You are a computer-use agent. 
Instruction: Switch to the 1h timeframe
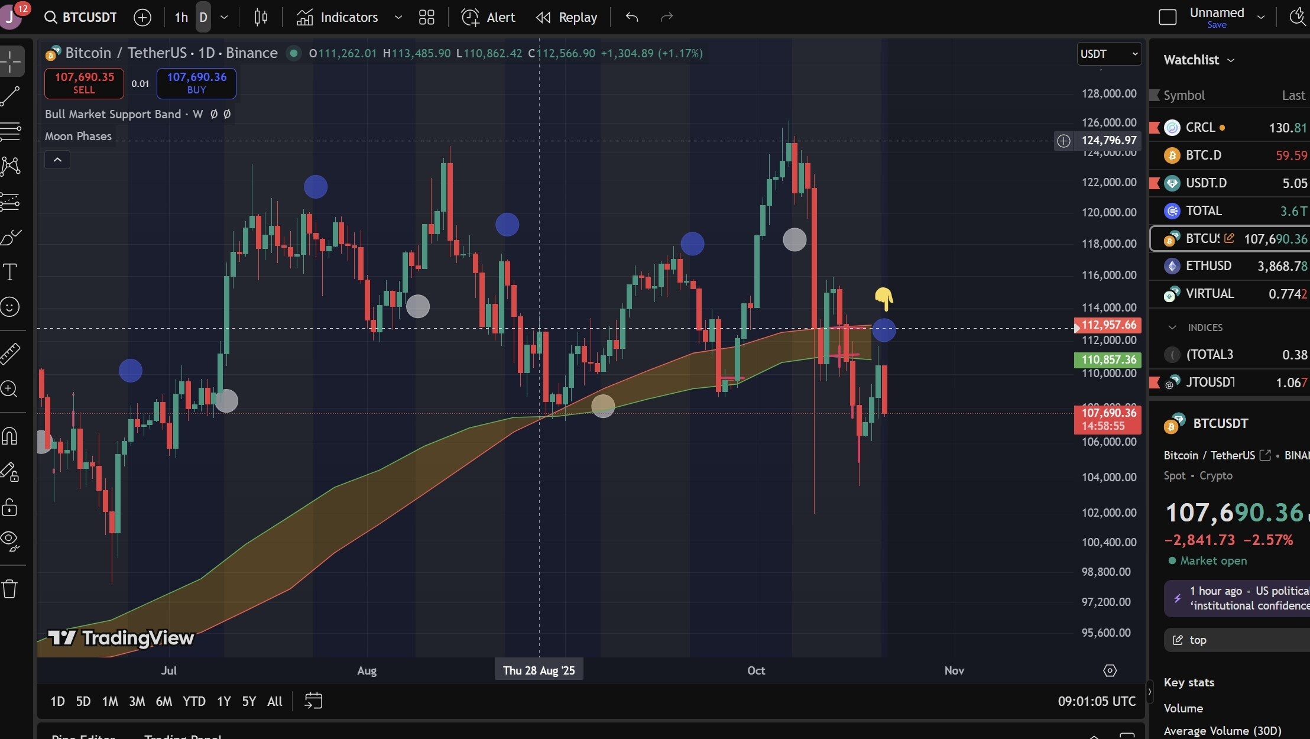tap(181, 17)
